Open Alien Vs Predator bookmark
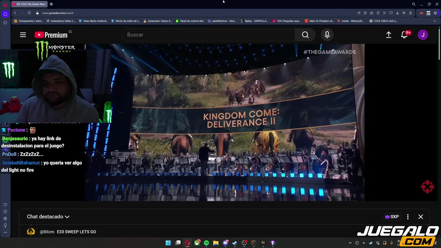441x248 pixels. click(319, 21)
